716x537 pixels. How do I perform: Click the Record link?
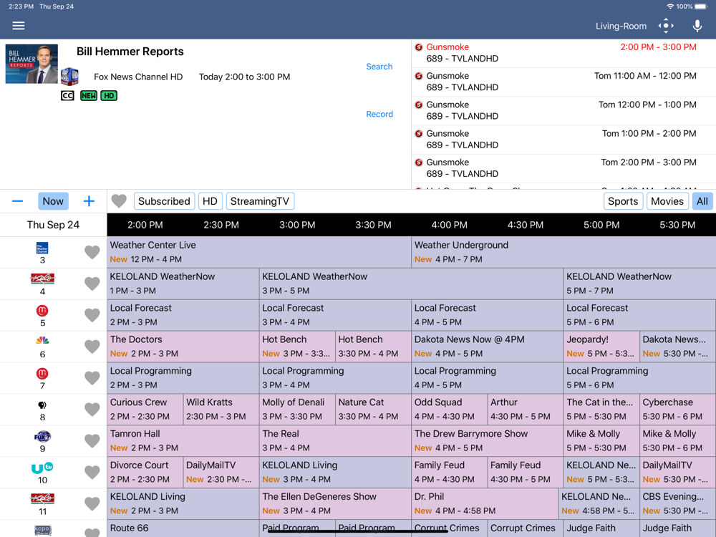(x=379, y=114)
